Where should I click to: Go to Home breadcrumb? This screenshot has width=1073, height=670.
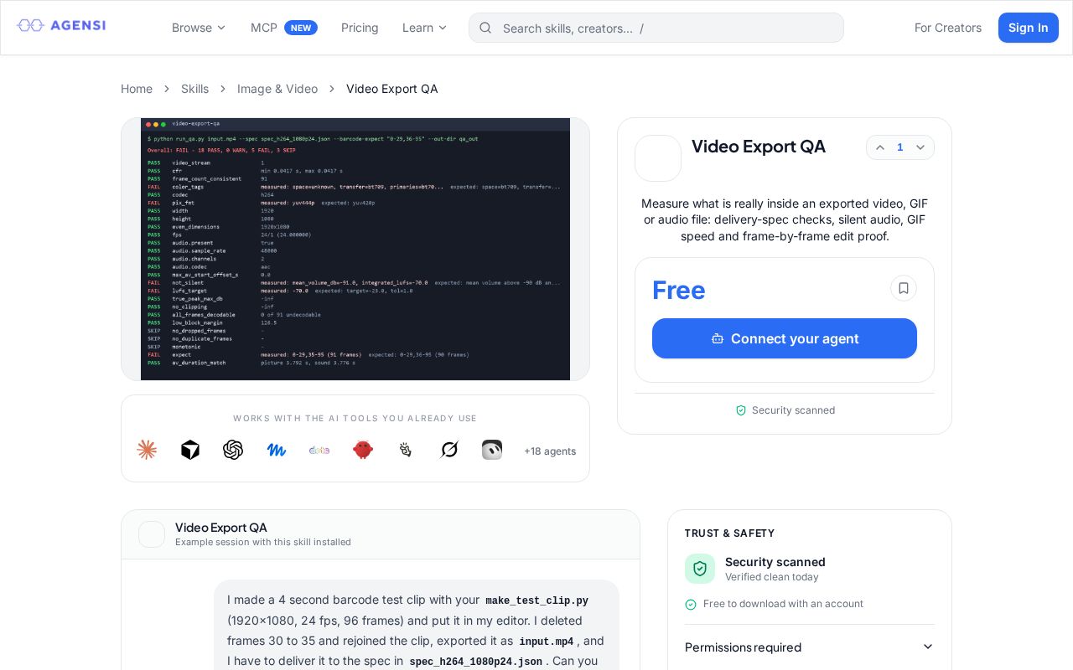137,89
